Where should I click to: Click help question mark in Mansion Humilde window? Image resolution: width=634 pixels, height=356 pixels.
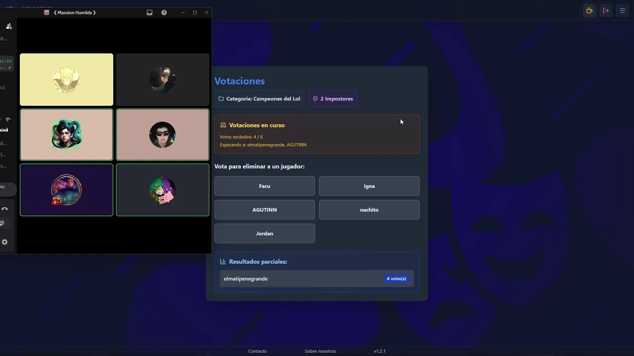pyautogui.click(x=164, y=12)
